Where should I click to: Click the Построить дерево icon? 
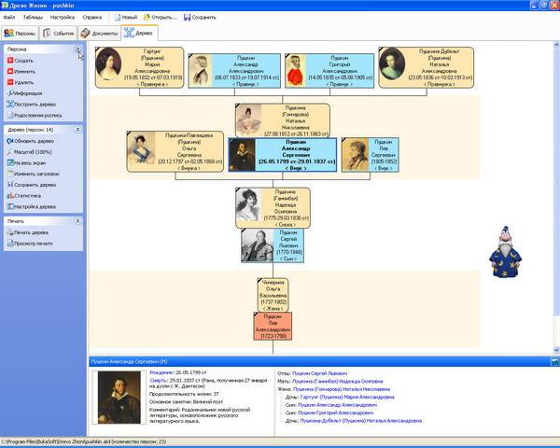point(9,105)
